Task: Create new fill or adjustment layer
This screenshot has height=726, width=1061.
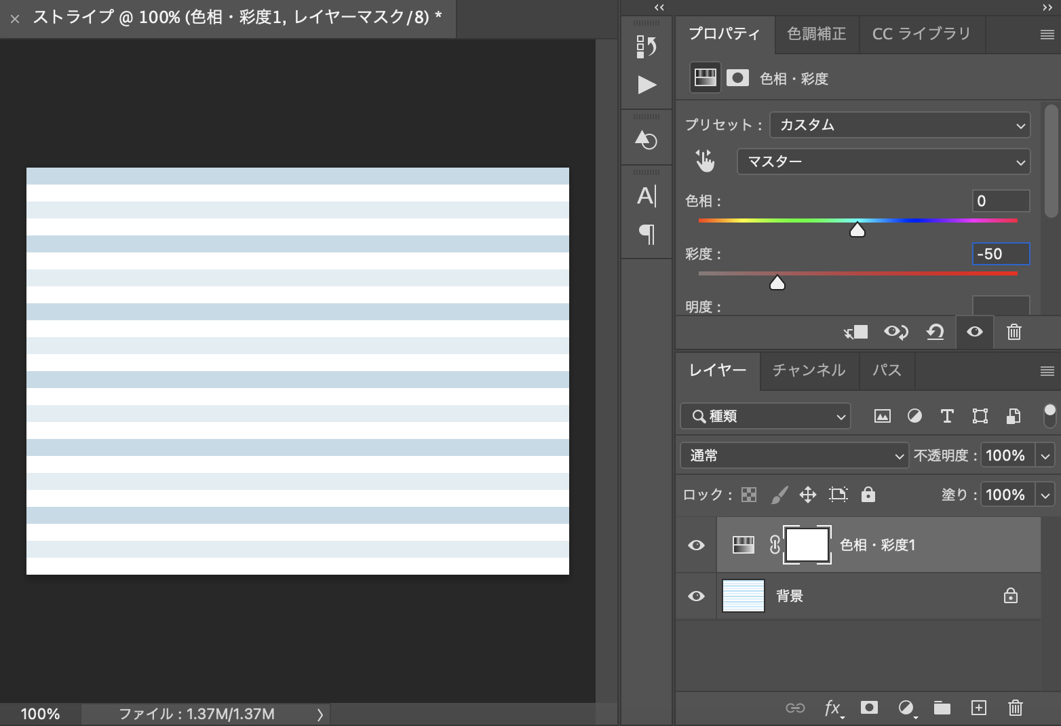Action: (907, 708)
